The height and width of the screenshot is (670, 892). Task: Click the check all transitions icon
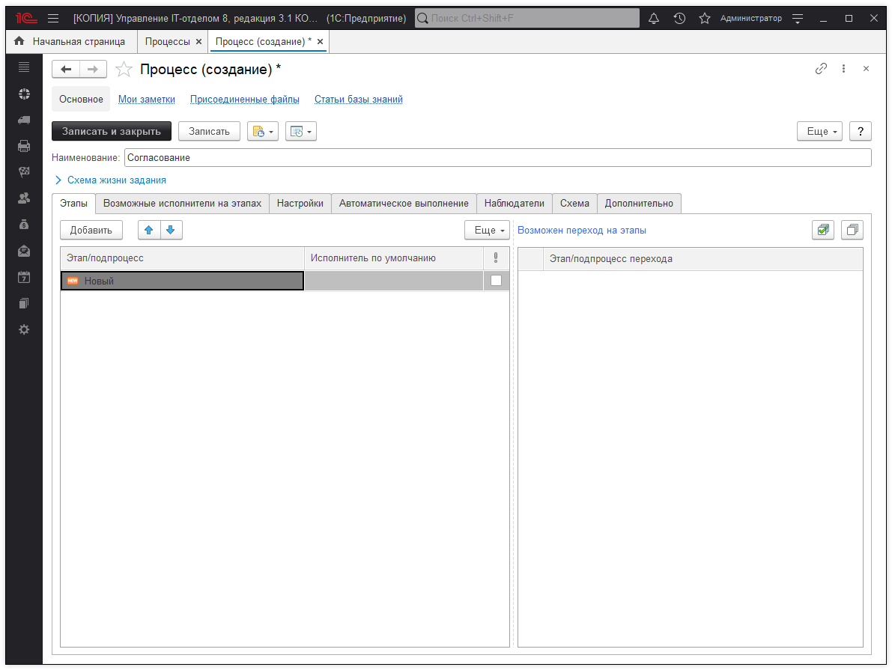(x=823, y=231)
